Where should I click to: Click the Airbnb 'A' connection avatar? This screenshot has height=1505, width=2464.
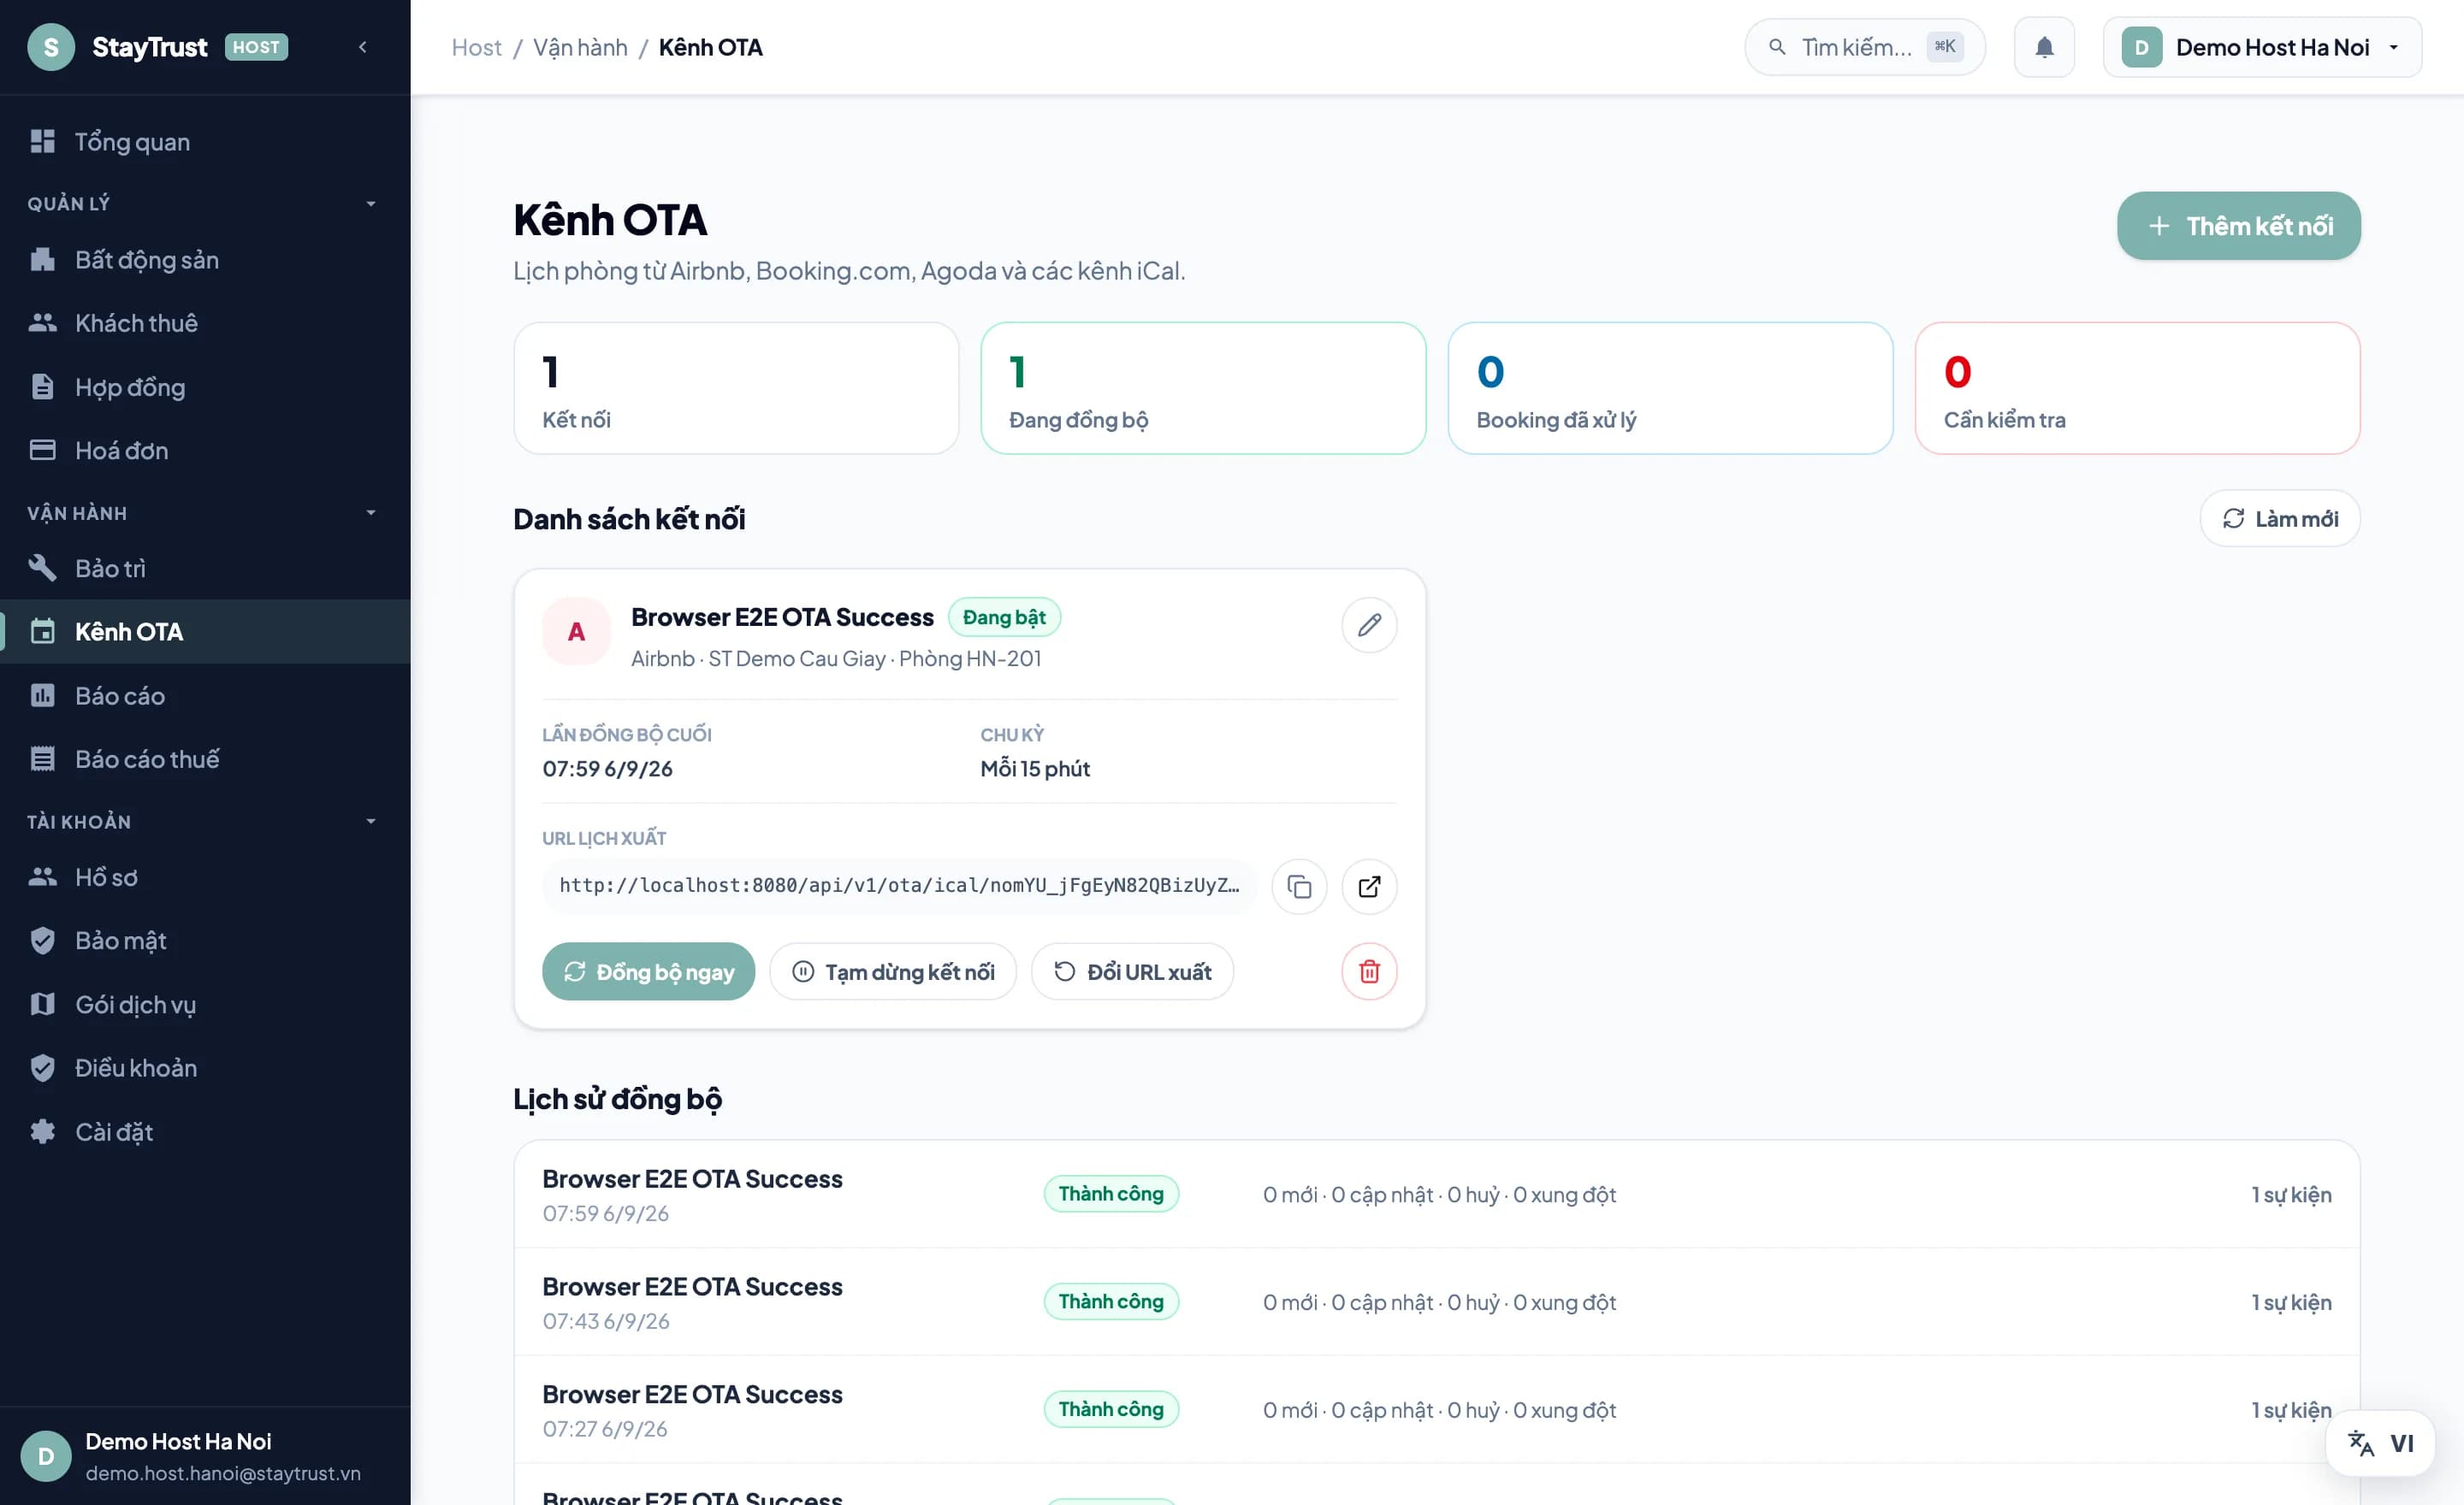[x=576, y=632]
